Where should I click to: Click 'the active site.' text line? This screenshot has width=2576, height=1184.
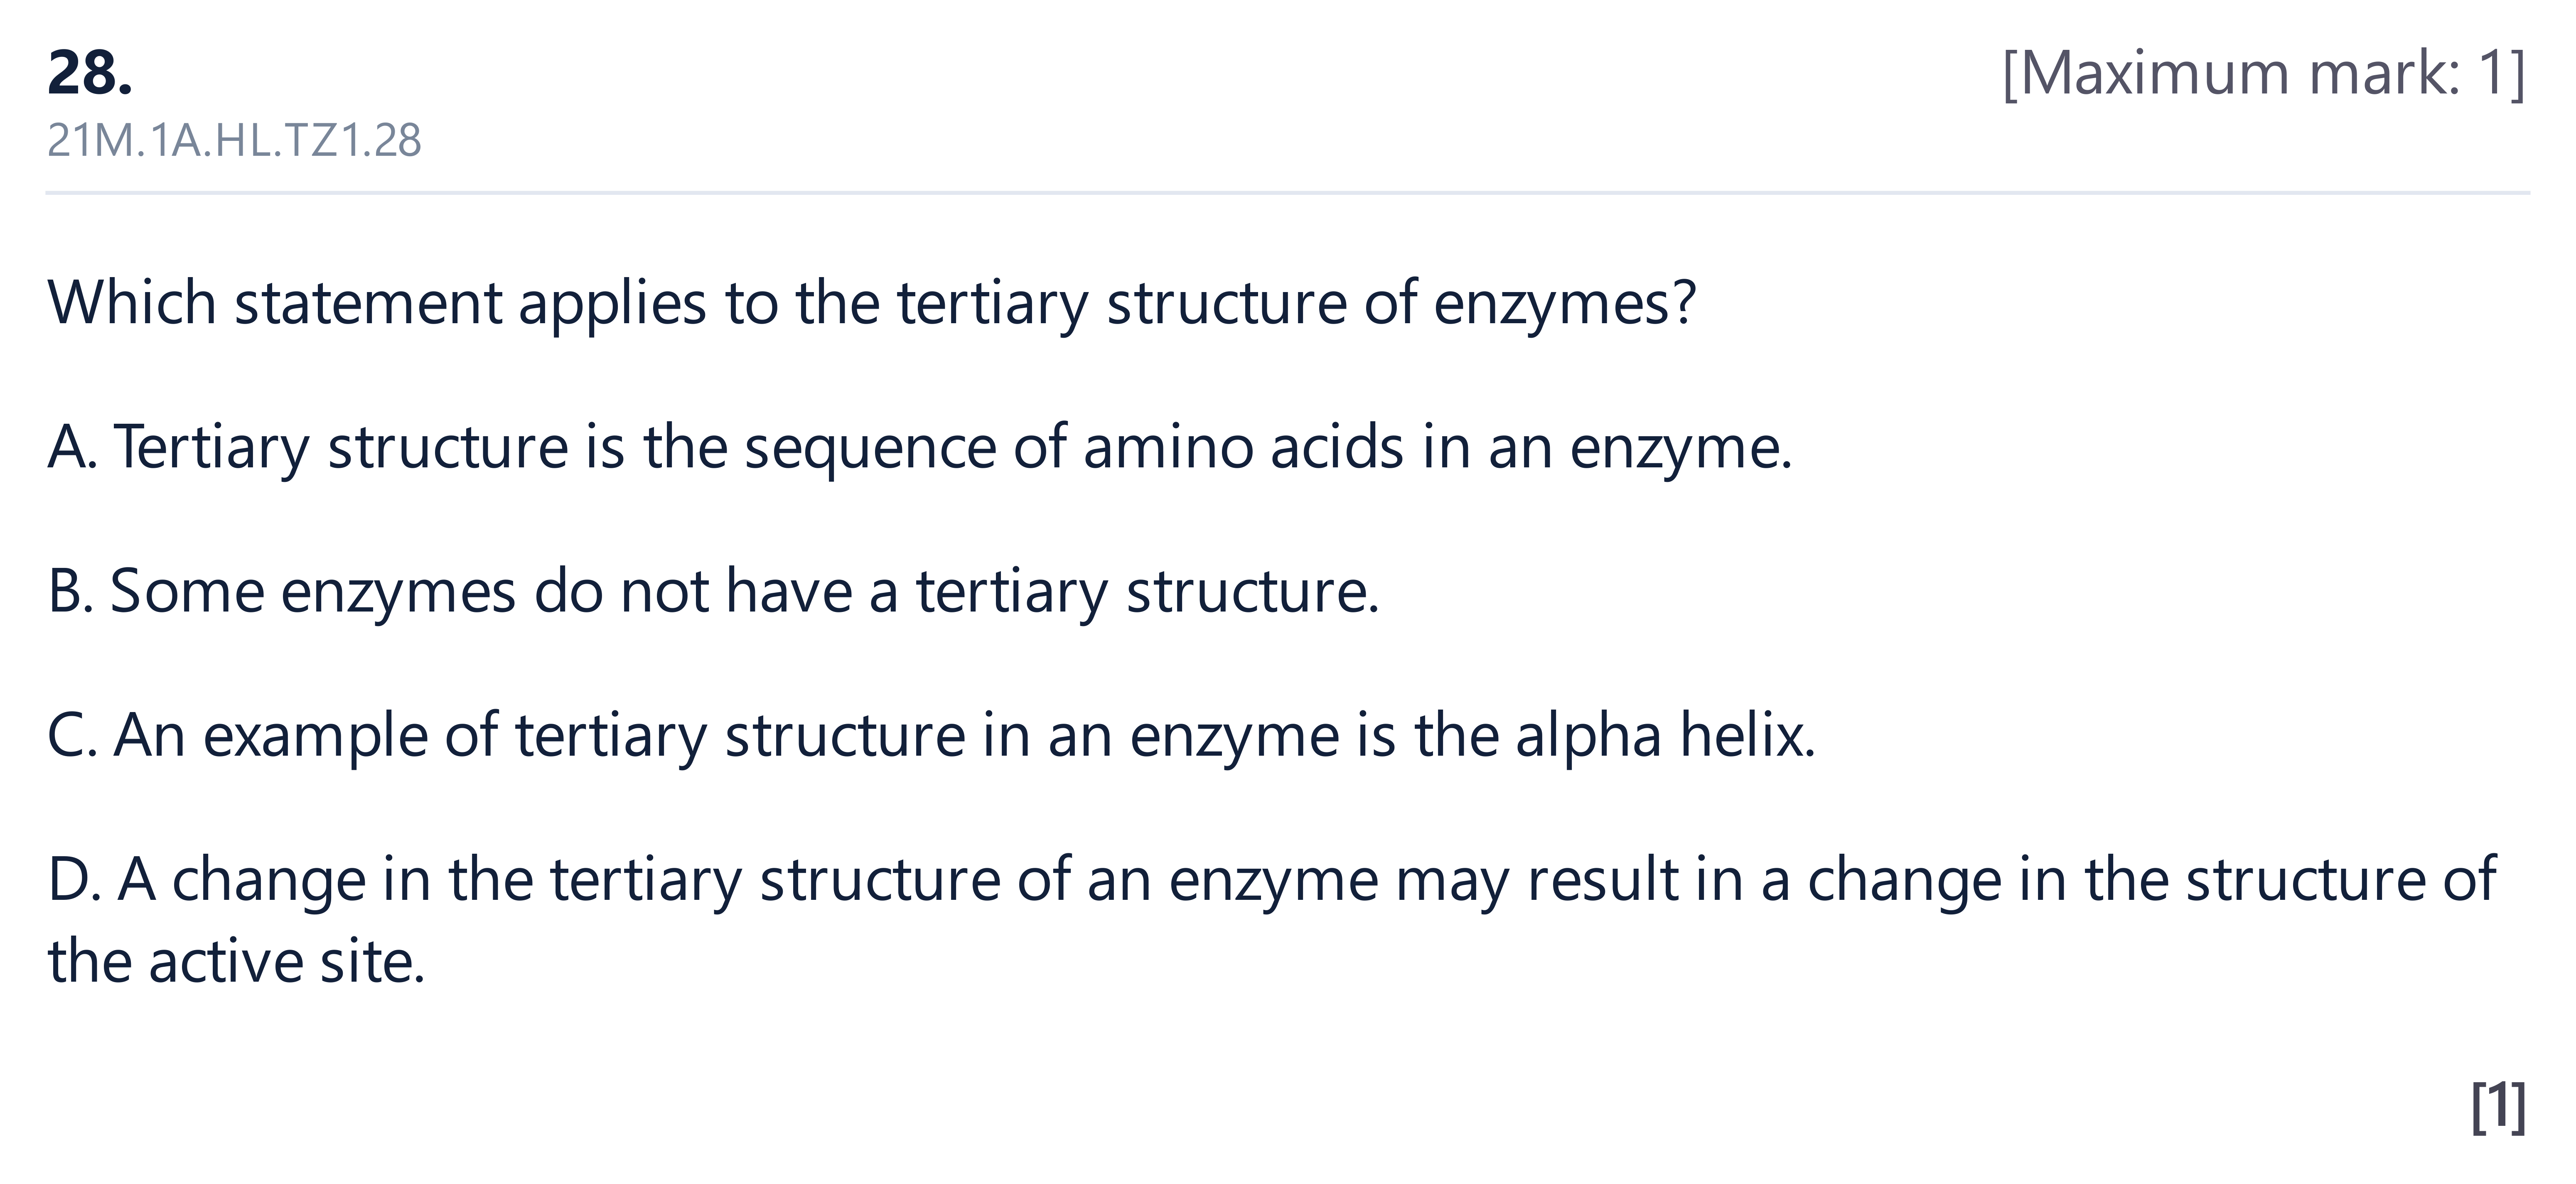237,962
